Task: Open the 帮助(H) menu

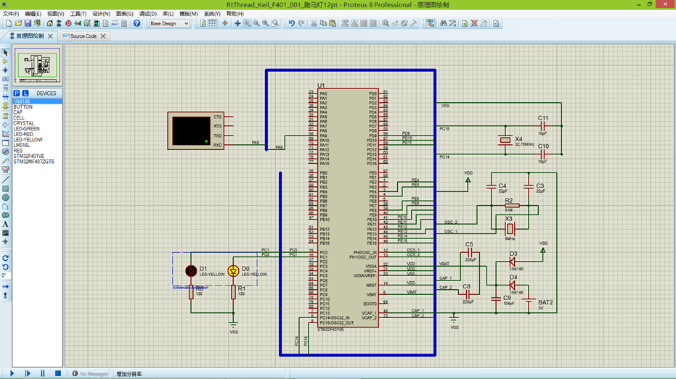Action: pyautogui.click(x=235, y=14)
